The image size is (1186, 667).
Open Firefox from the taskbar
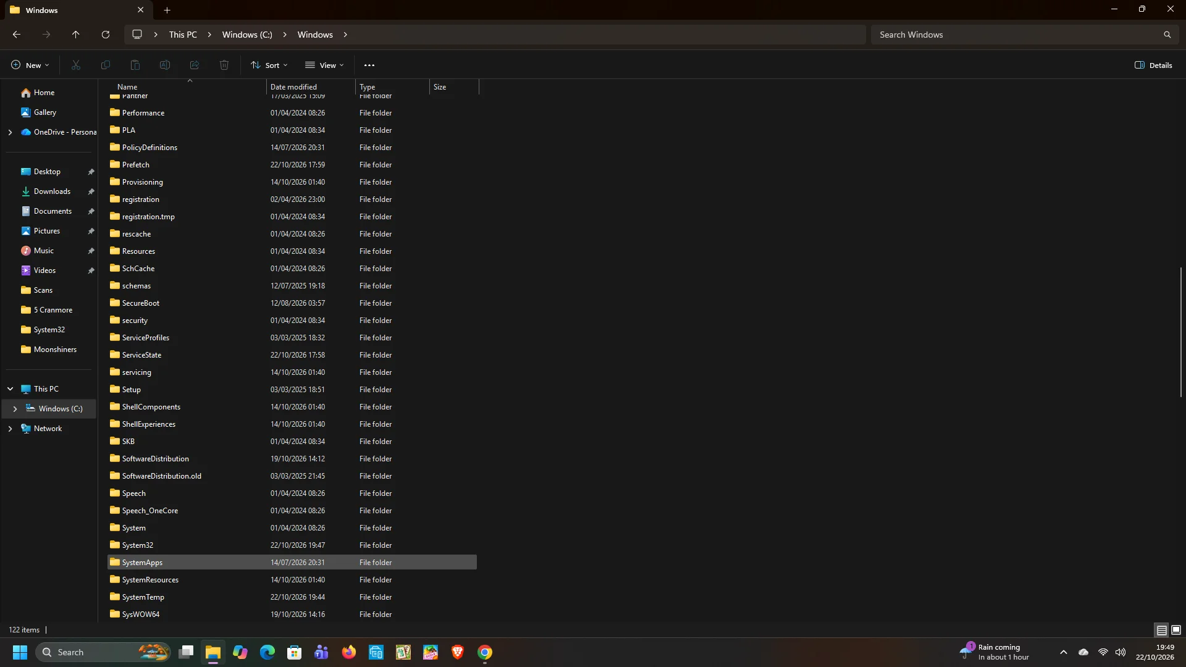pos(349,652)
